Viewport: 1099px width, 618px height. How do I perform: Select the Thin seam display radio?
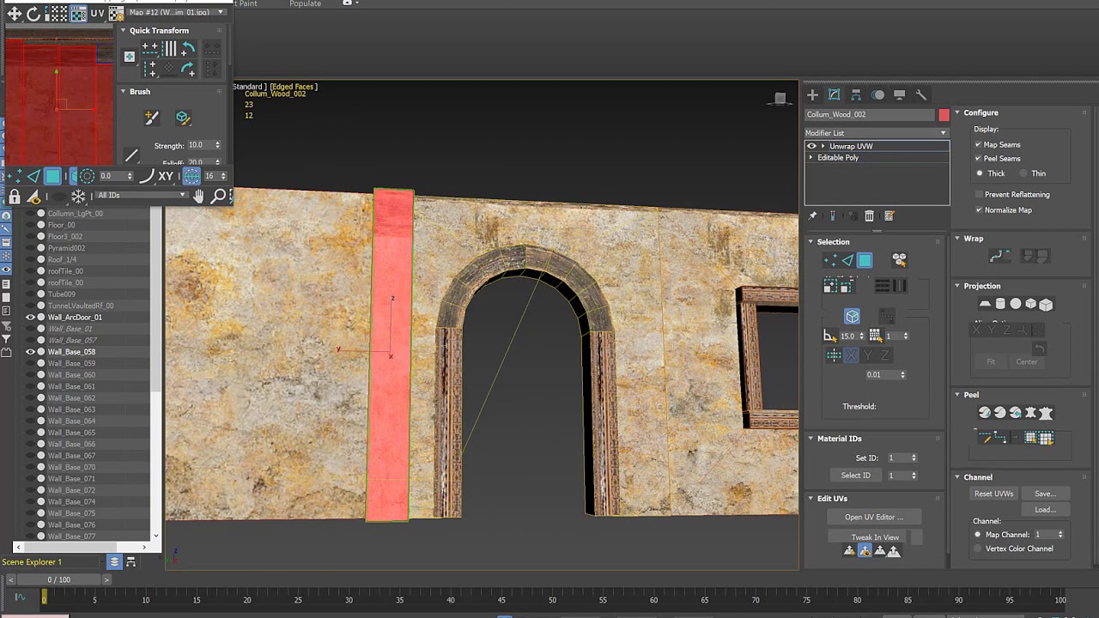coord(1024,173)
